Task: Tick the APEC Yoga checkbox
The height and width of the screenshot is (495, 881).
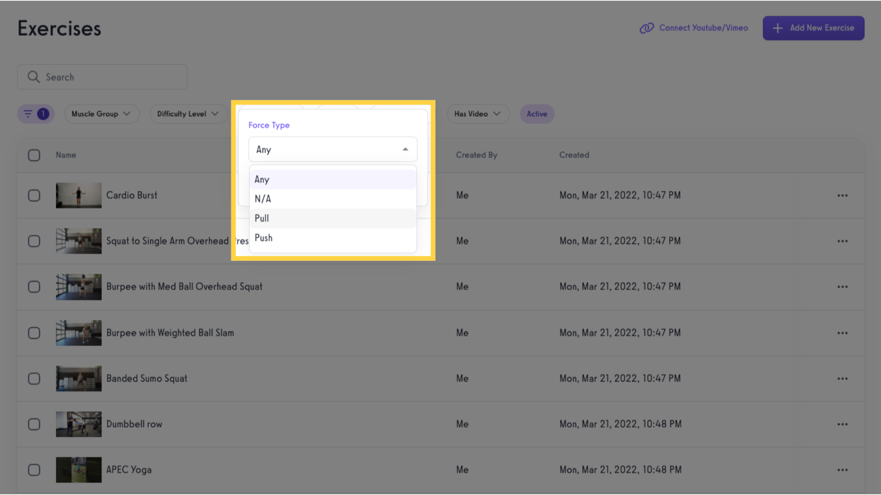Action: [x=34, y=470]
